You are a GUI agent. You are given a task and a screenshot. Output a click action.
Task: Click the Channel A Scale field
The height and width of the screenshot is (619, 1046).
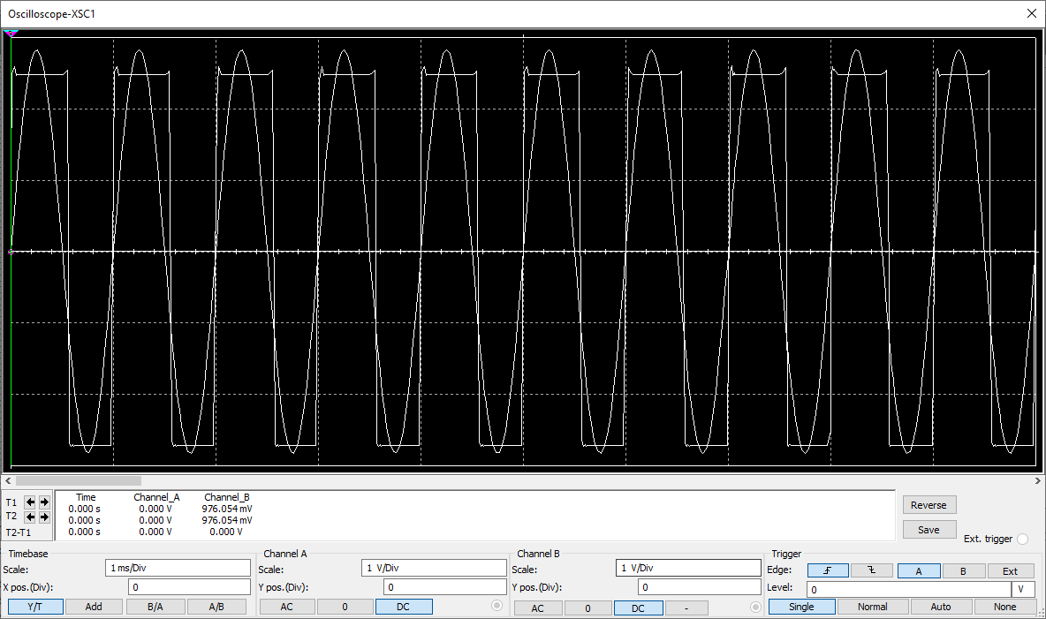[434, 569]
